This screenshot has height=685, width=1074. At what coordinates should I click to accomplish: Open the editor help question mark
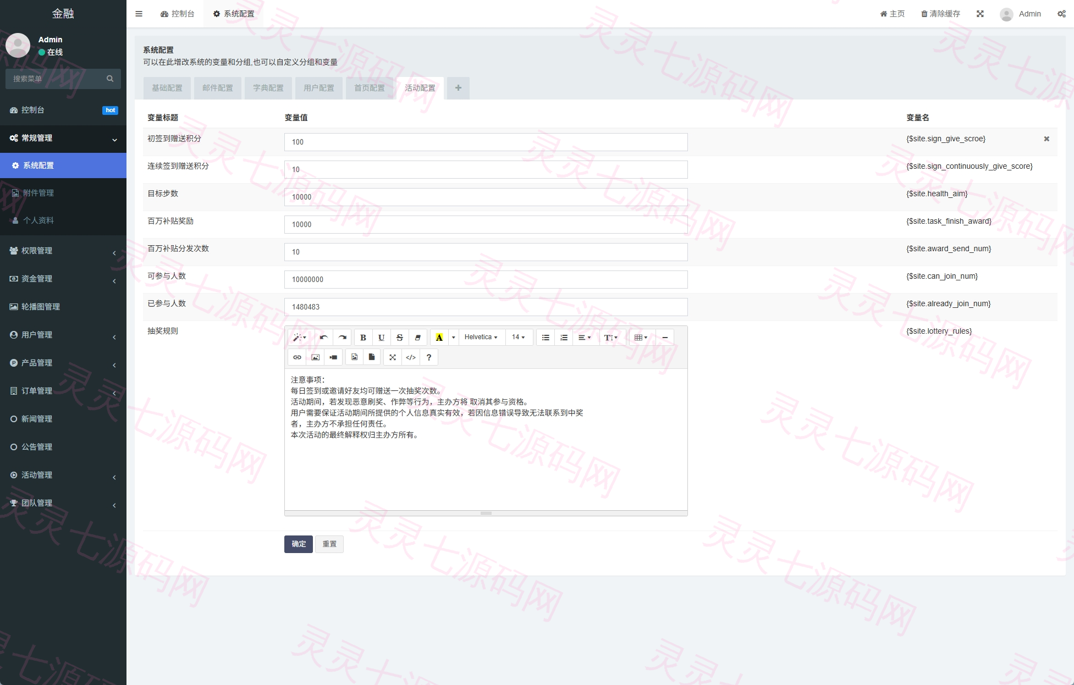pos(429,357)
